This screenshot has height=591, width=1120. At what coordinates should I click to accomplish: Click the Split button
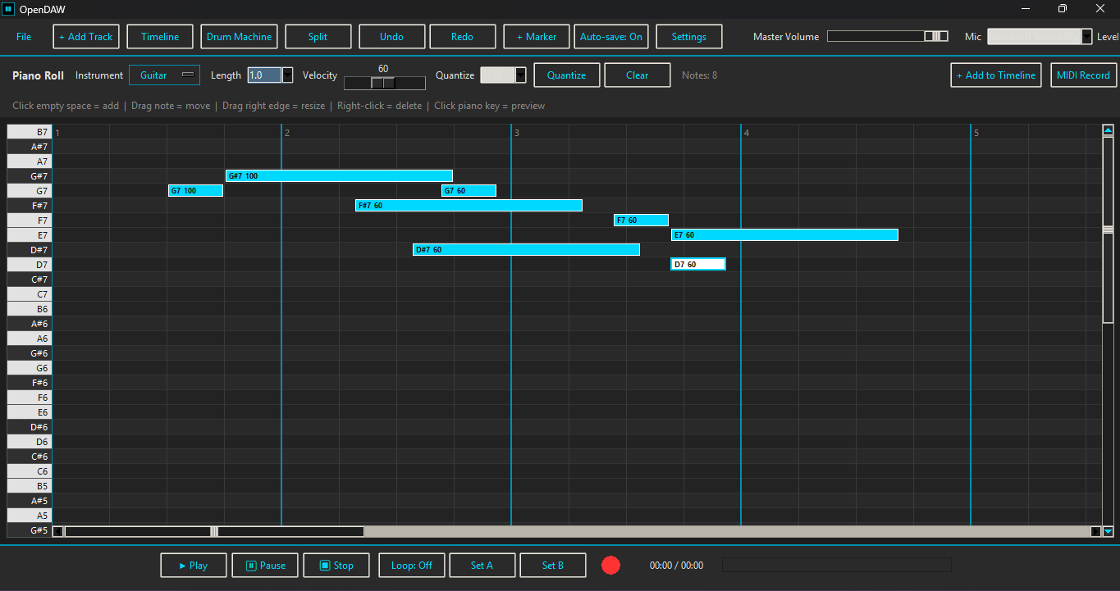(318, 37)
